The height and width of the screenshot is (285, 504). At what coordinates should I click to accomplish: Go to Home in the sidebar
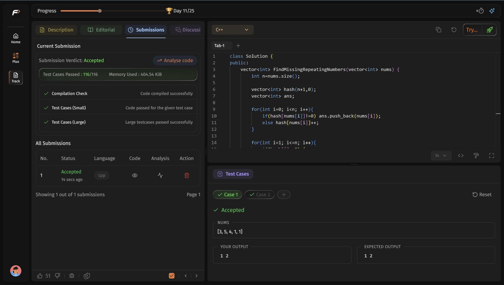point(16,38)
